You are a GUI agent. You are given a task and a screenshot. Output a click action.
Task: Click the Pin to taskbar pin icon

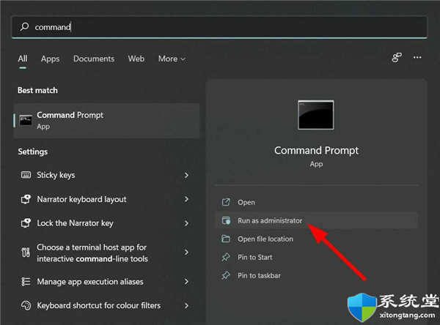tap(226, 276)
